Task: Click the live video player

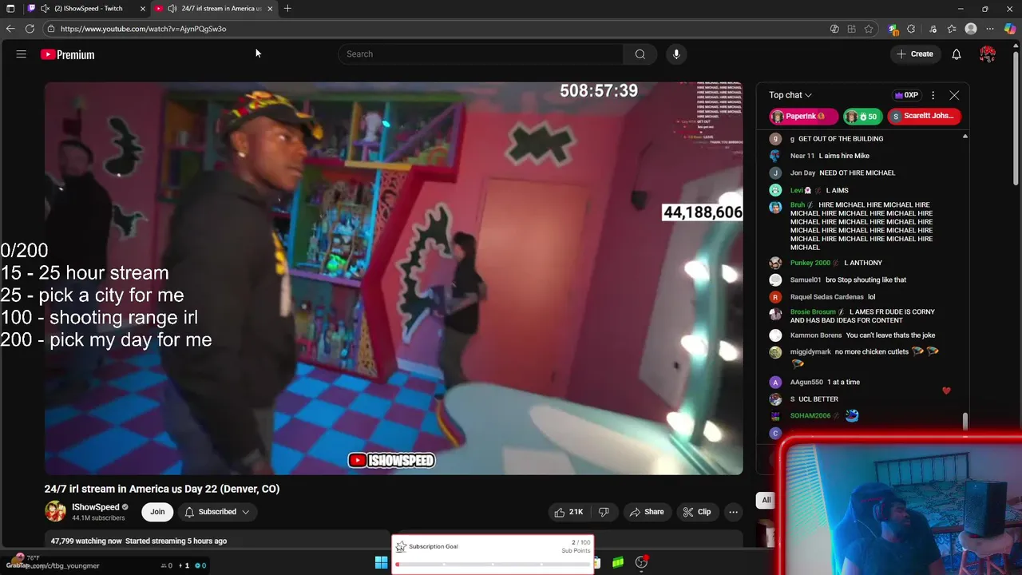Action: tap(394, 278)
